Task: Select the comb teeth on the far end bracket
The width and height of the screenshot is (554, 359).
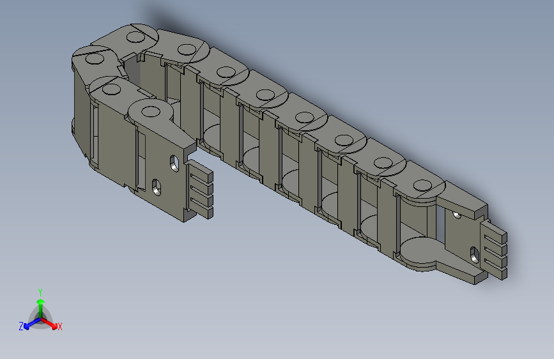Action: (x=495, y=250)
